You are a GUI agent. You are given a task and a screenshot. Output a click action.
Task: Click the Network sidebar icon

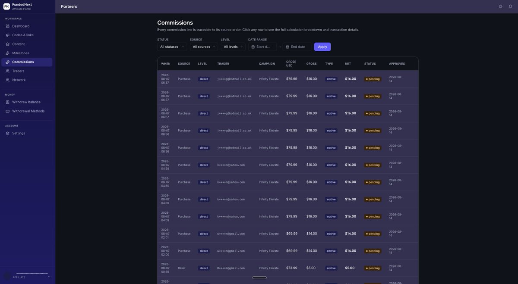click(x=8, y=80)
